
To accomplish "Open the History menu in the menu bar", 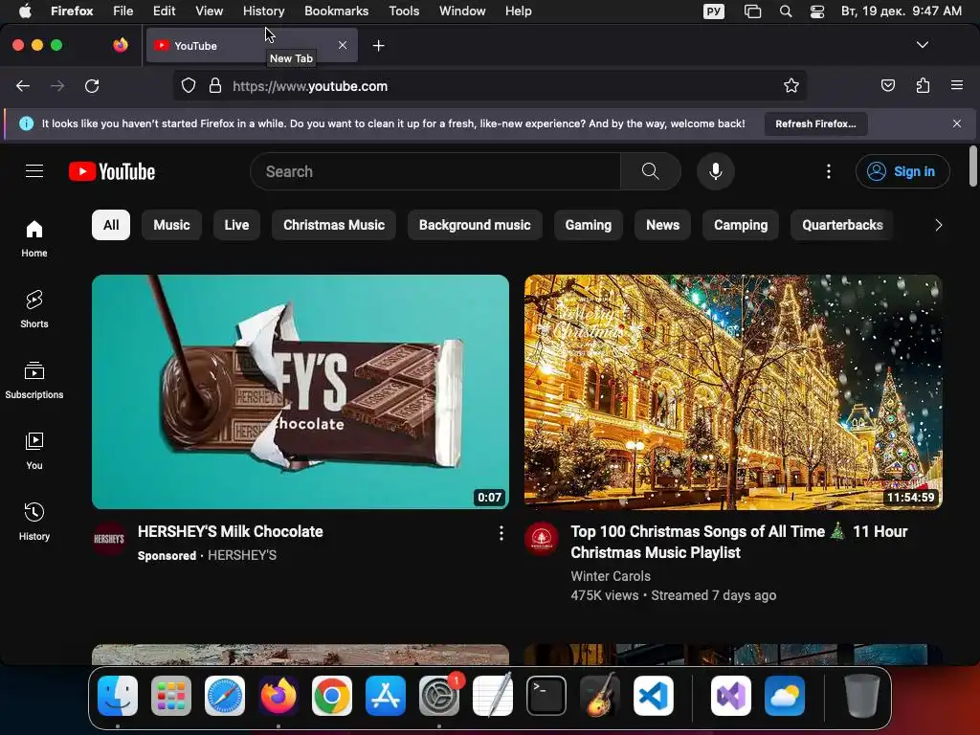I will 264,11.
